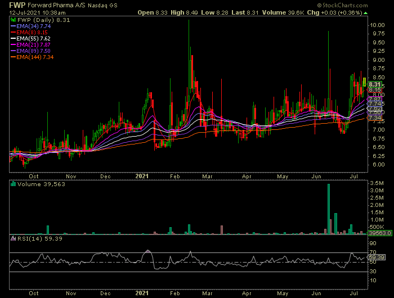Click the Jul label below the price chart
This screenshot has width=394, height=298.
click(x=354, y=176)
